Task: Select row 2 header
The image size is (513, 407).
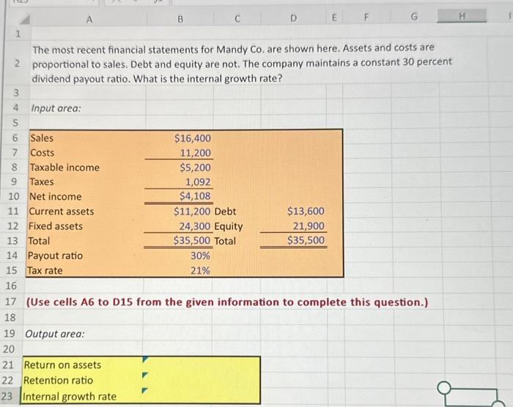Action: click(x=18, y=64)
